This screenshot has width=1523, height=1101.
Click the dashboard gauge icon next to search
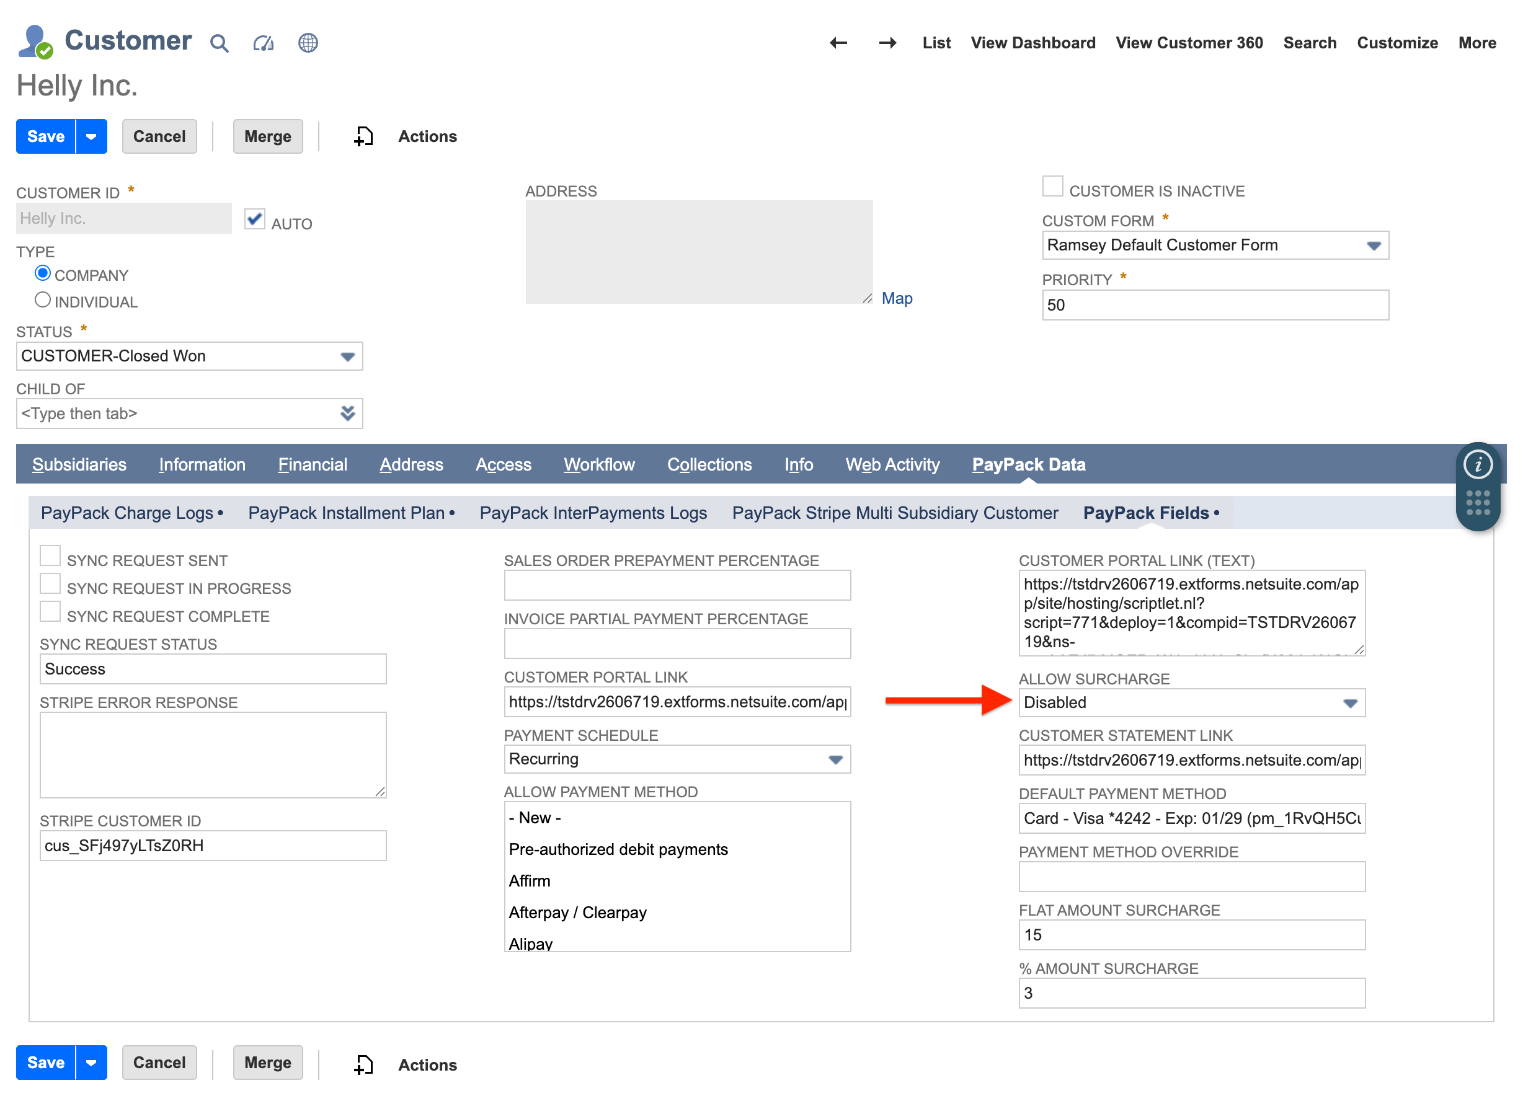pyautogui.click(x=263, y=42)
